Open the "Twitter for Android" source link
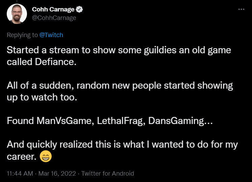 108,174
